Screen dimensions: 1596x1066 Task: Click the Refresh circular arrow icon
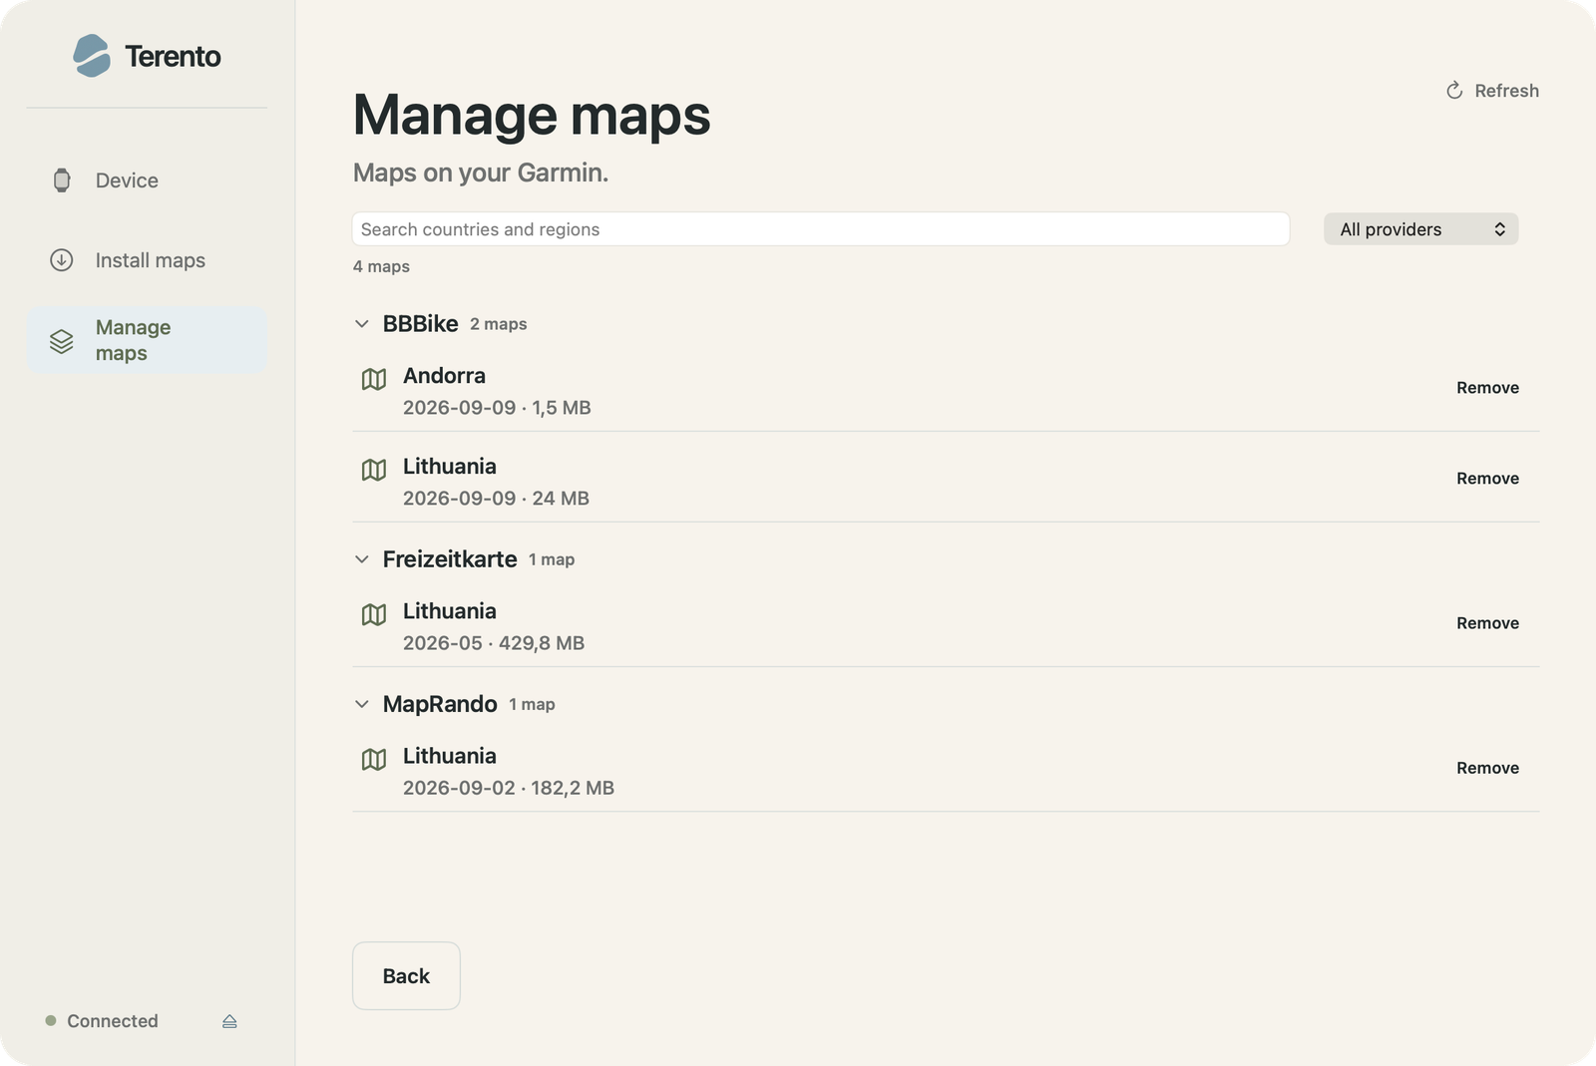pyautogui.click(x=1454, y=91)
